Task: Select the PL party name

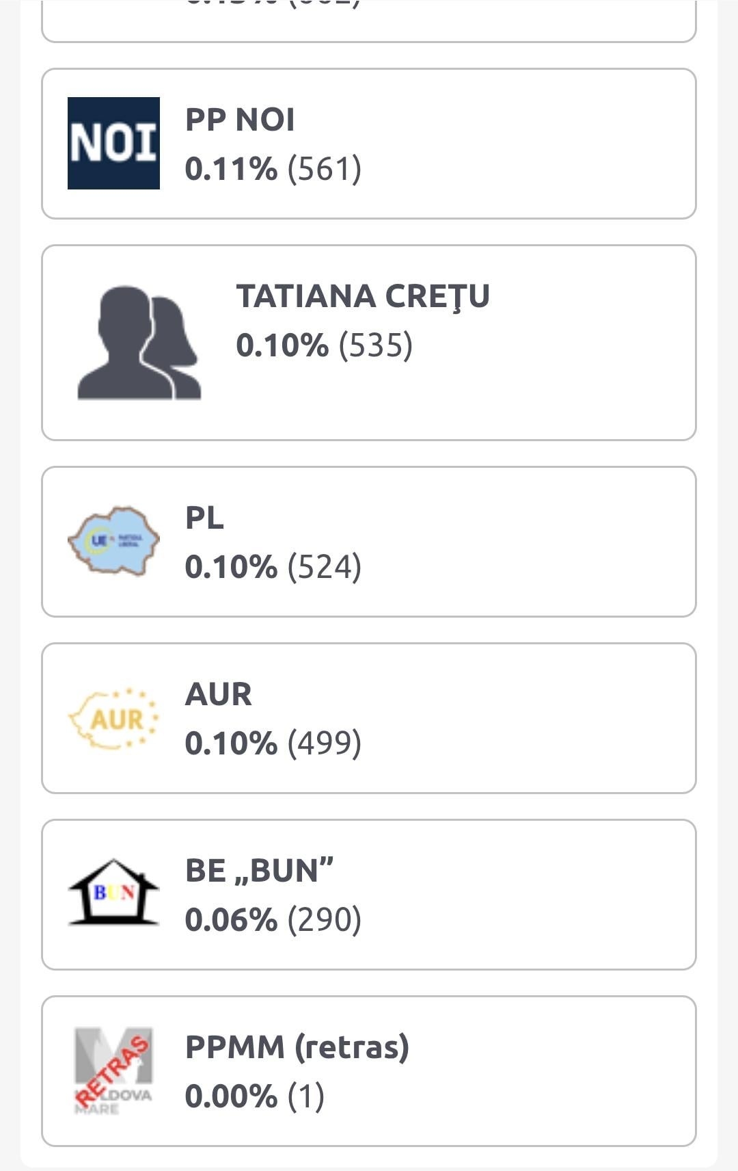Action: click(x=204, y=518)
